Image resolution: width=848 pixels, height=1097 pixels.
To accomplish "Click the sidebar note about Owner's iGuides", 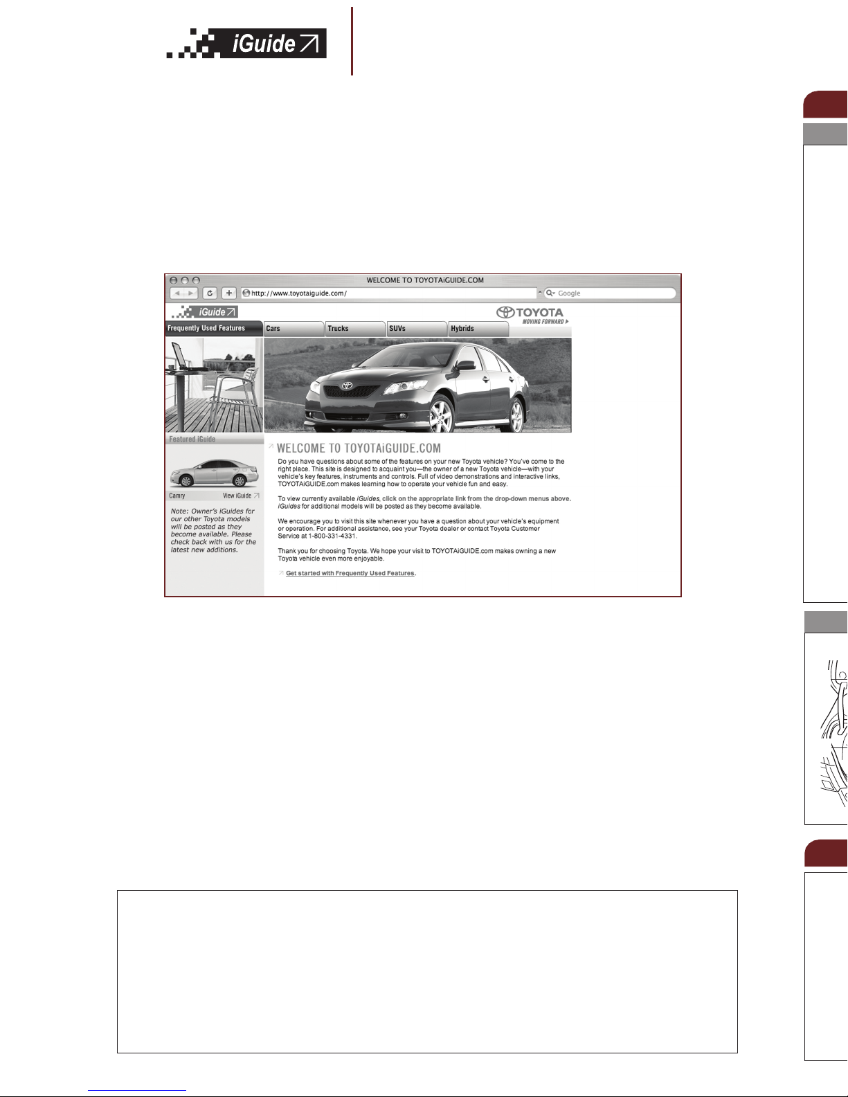I will [x=213, y=531].
